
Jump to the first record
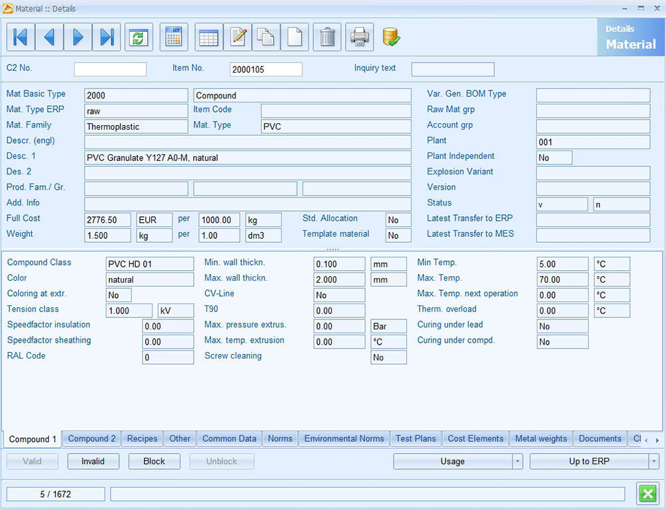(21, 37)
